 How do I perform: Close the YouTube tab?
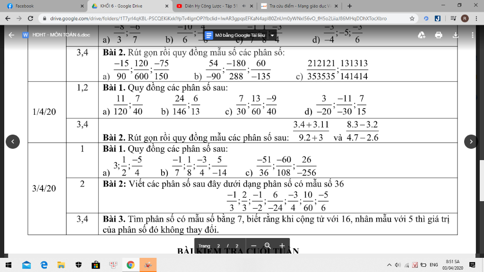click(x=251, y=6)
